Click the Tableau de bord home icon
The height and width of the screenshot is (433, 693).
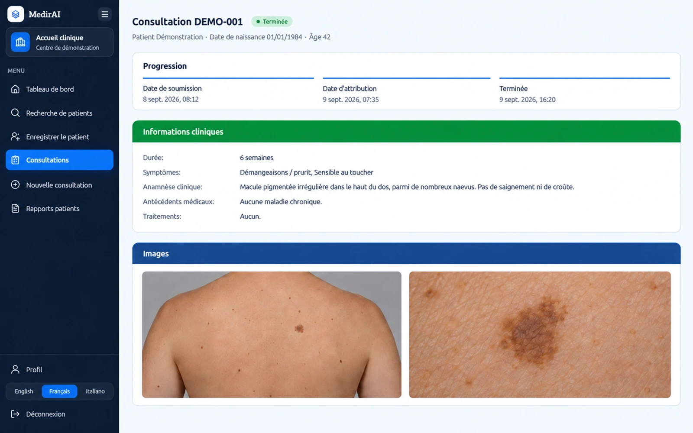15,89
